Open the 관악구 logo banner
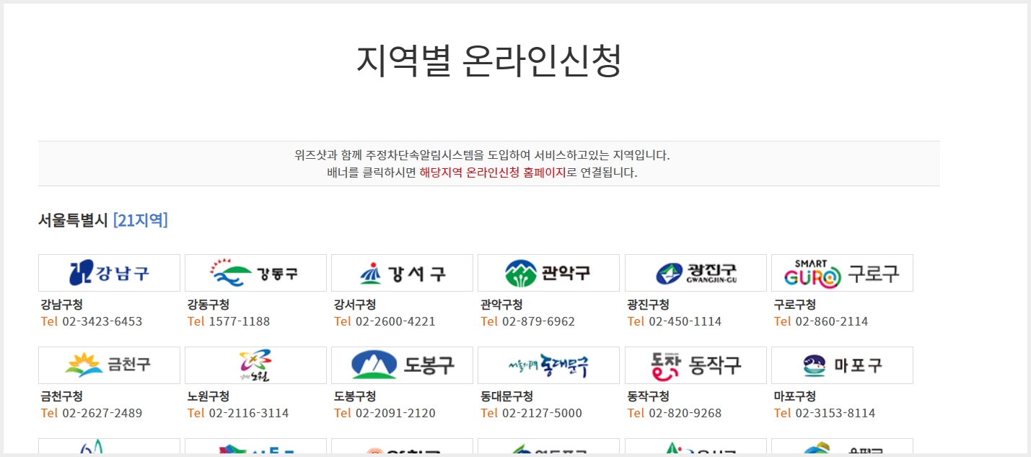The width and height of the screenshot is (1031, 457). pyautogui.click(x=548, y=273)
